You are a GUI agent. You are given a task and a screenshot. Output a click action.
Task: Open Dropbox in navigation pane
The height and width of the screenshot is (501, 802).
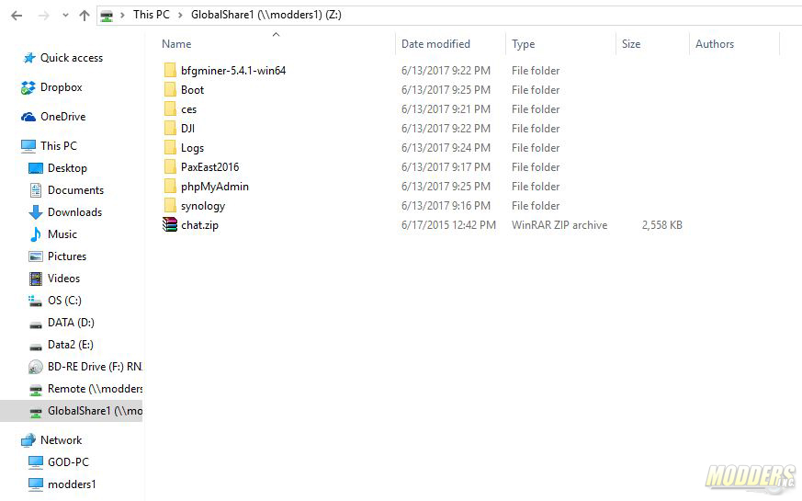pyautogui.click(x=61, y=87)
